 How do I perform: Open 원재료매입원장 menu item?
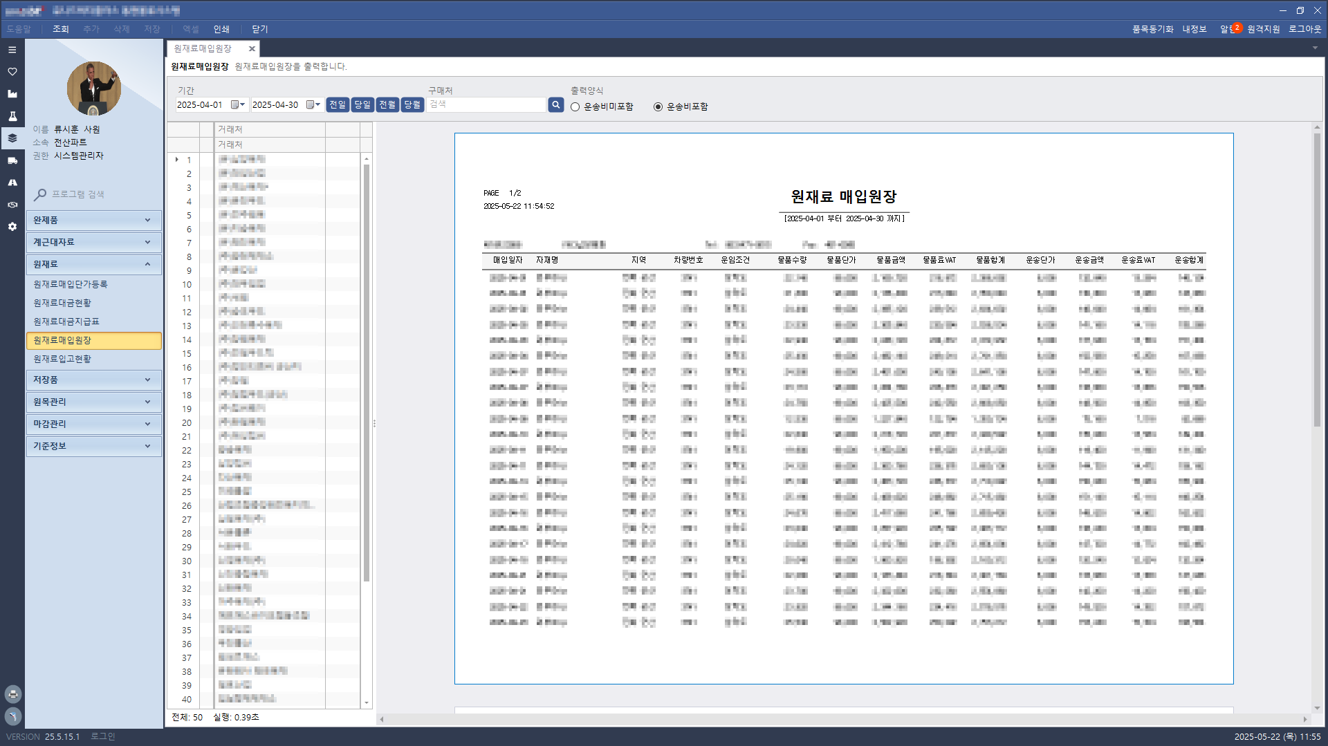(93, 340)
